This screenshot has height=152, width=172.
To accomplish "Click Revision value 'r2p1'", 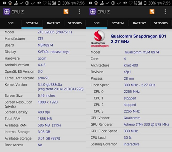I will tap(127, 72).
